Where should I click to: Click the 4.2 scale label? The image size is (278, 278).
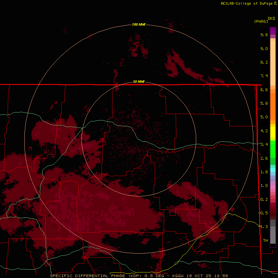(x=264, y=131)
